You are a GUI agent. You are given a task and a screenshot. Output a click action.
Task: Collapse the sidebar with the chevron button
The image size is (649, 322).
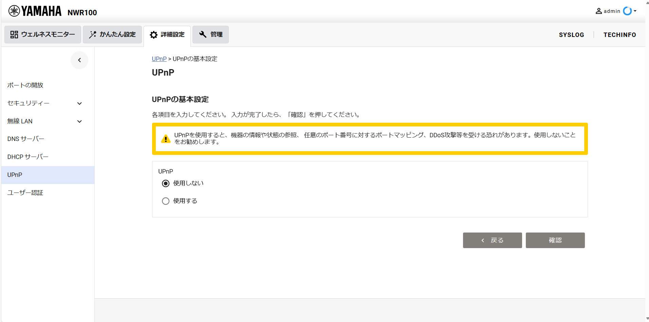pyautogui.click(x=79, y=60)
